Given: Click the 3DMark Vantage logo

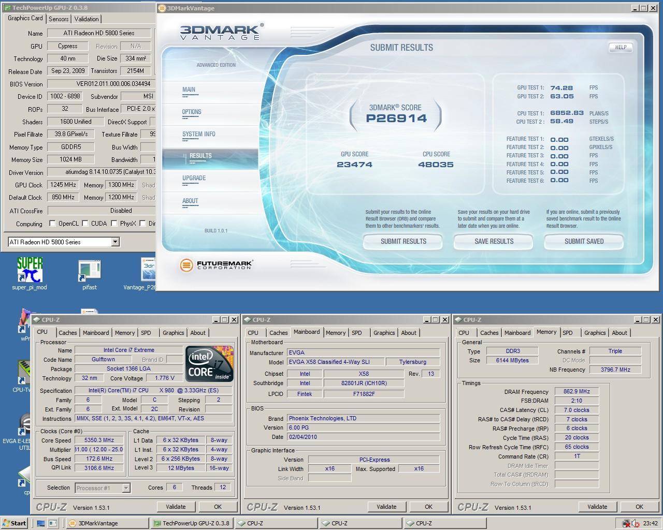Looking at the screenshot, I should tap(221, 32).
